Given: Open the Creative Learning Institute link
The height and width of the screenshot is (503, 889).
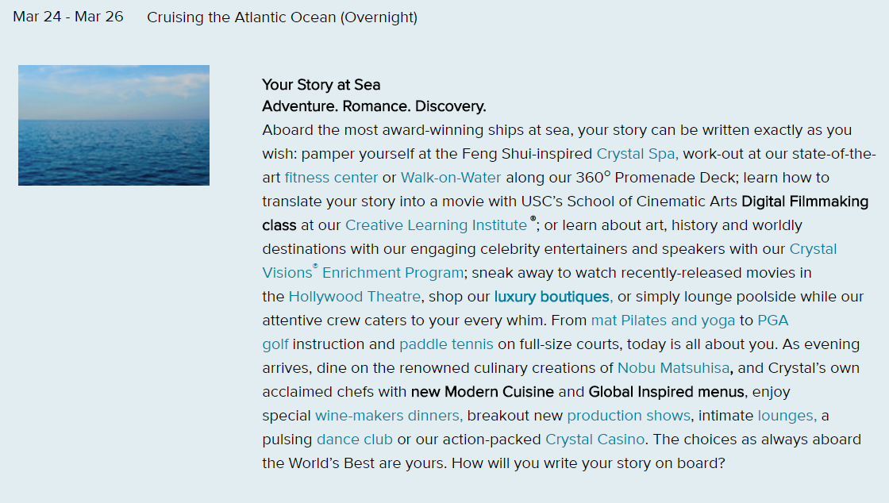Looking at the screenshot, I should 436,225.
